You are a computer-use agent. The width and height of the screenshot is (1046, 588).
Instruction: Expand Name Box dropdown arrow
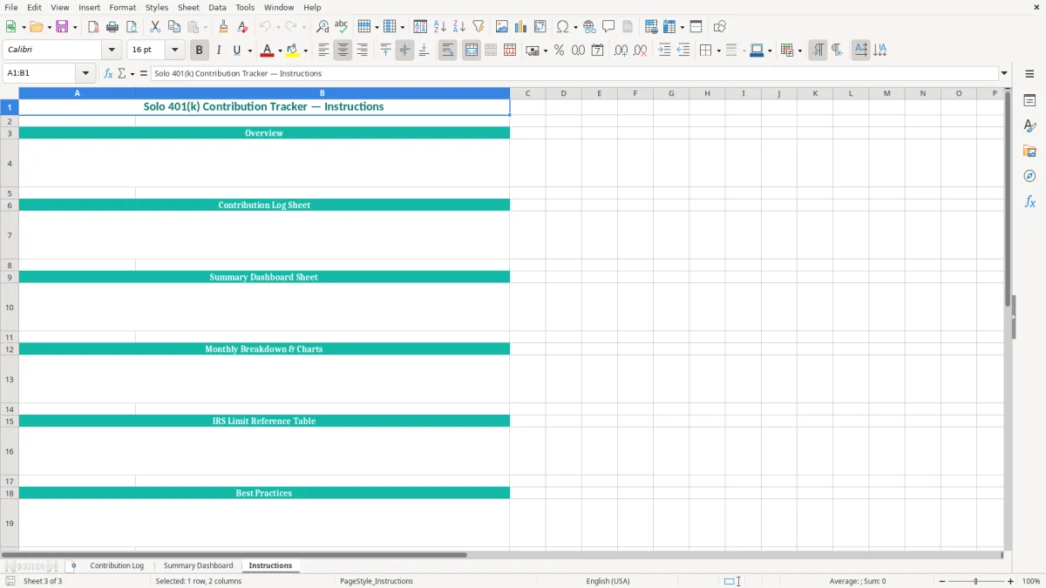tap(85, 74)
